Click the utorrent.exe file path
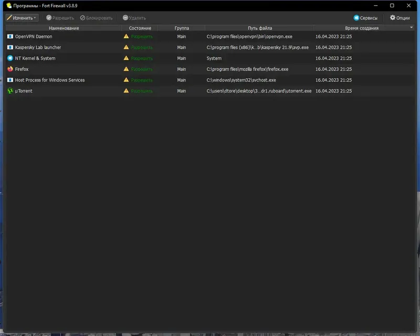Image resolution: width=420 pixels, height=336 pixels. [259, 91]
